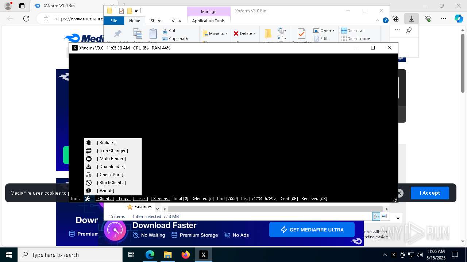Click the Selected [0] status entry
467x262 pixels.
(202, 199)
